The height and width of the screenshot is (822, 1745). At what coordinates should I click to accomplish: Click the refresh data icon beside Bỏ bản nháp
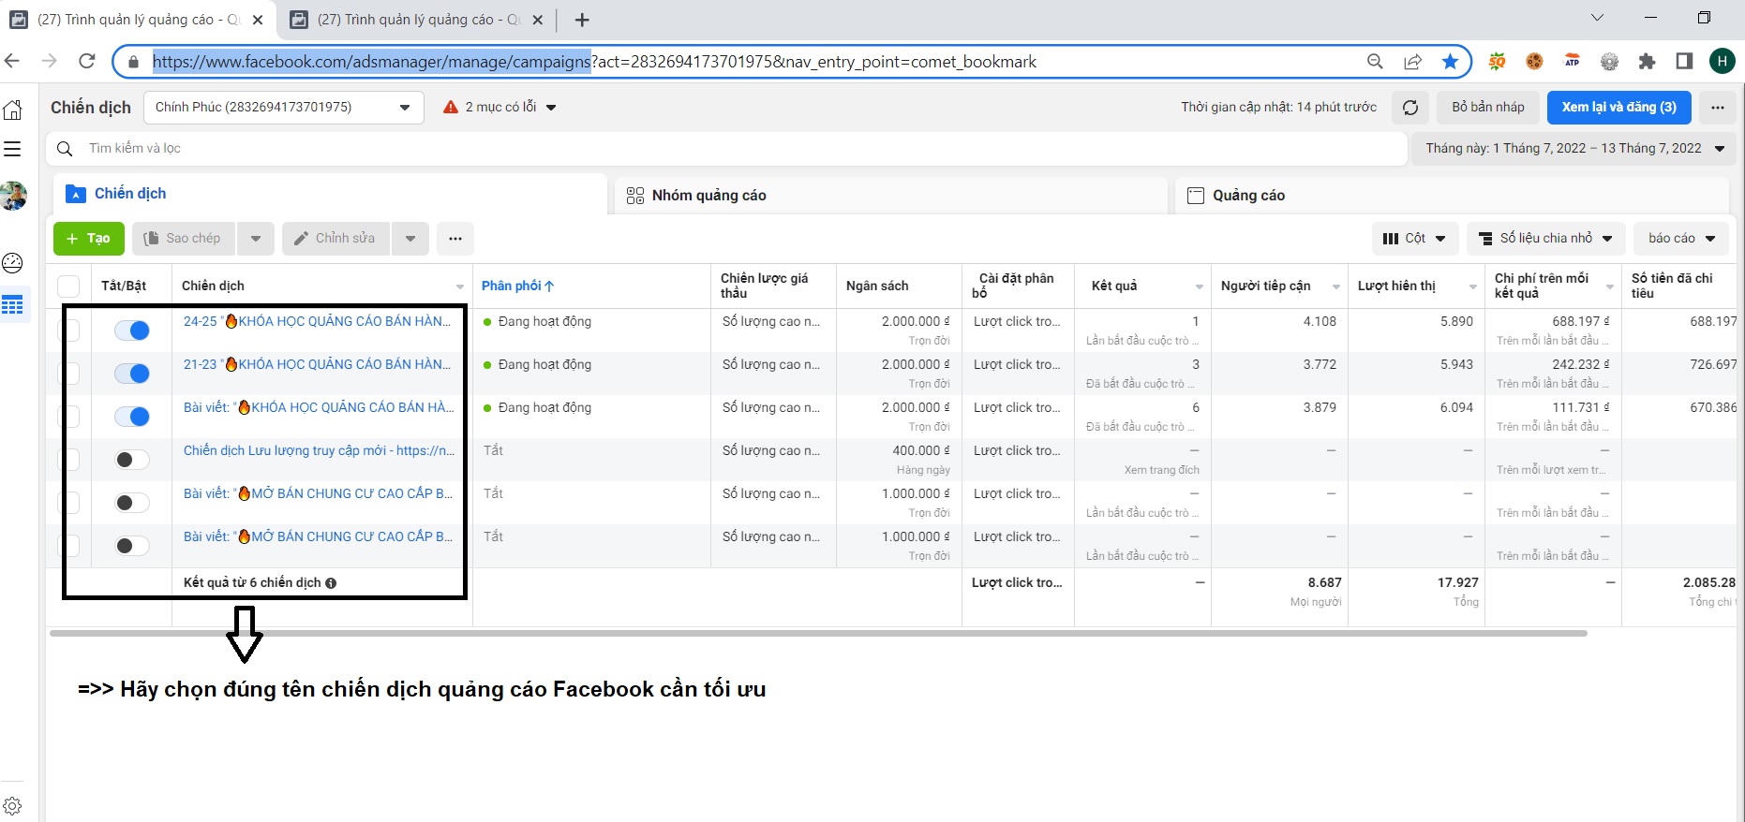(x=1409, y=108)
